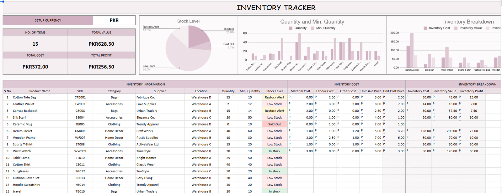
Task: Select the Supplier column header
Action: click(160, 91)
